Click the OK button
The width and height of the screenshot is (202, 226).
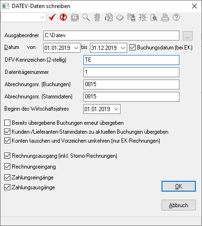tap(178, 186)
